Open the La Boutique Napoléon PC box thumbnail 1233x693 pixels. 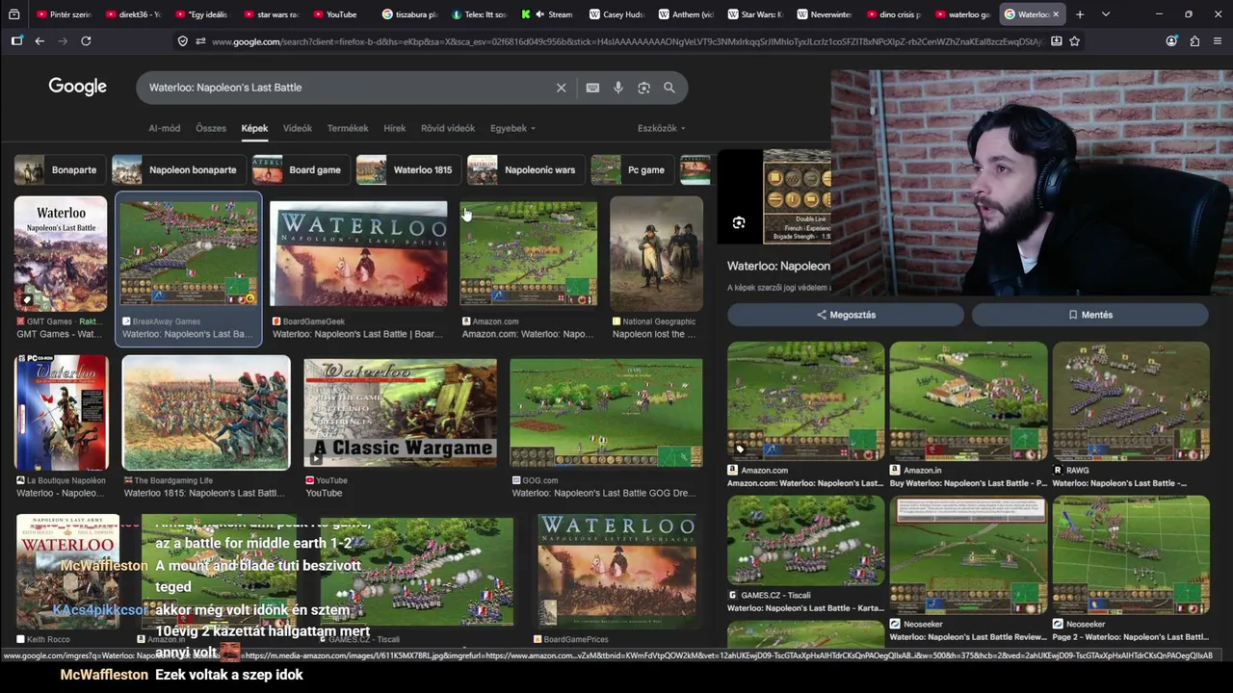62,413
